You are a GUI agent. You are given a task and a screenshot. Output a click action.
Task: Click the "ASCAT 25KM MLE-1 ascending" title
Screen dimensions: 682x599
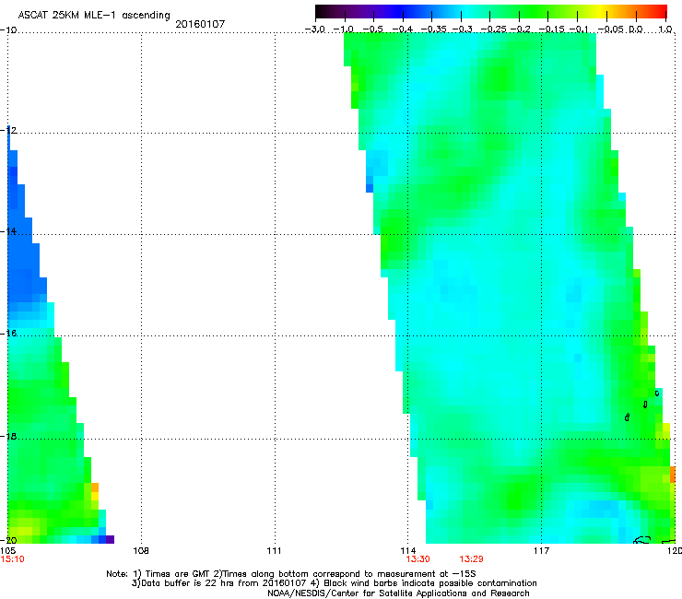pyautogui.click(x=94, y=15)
